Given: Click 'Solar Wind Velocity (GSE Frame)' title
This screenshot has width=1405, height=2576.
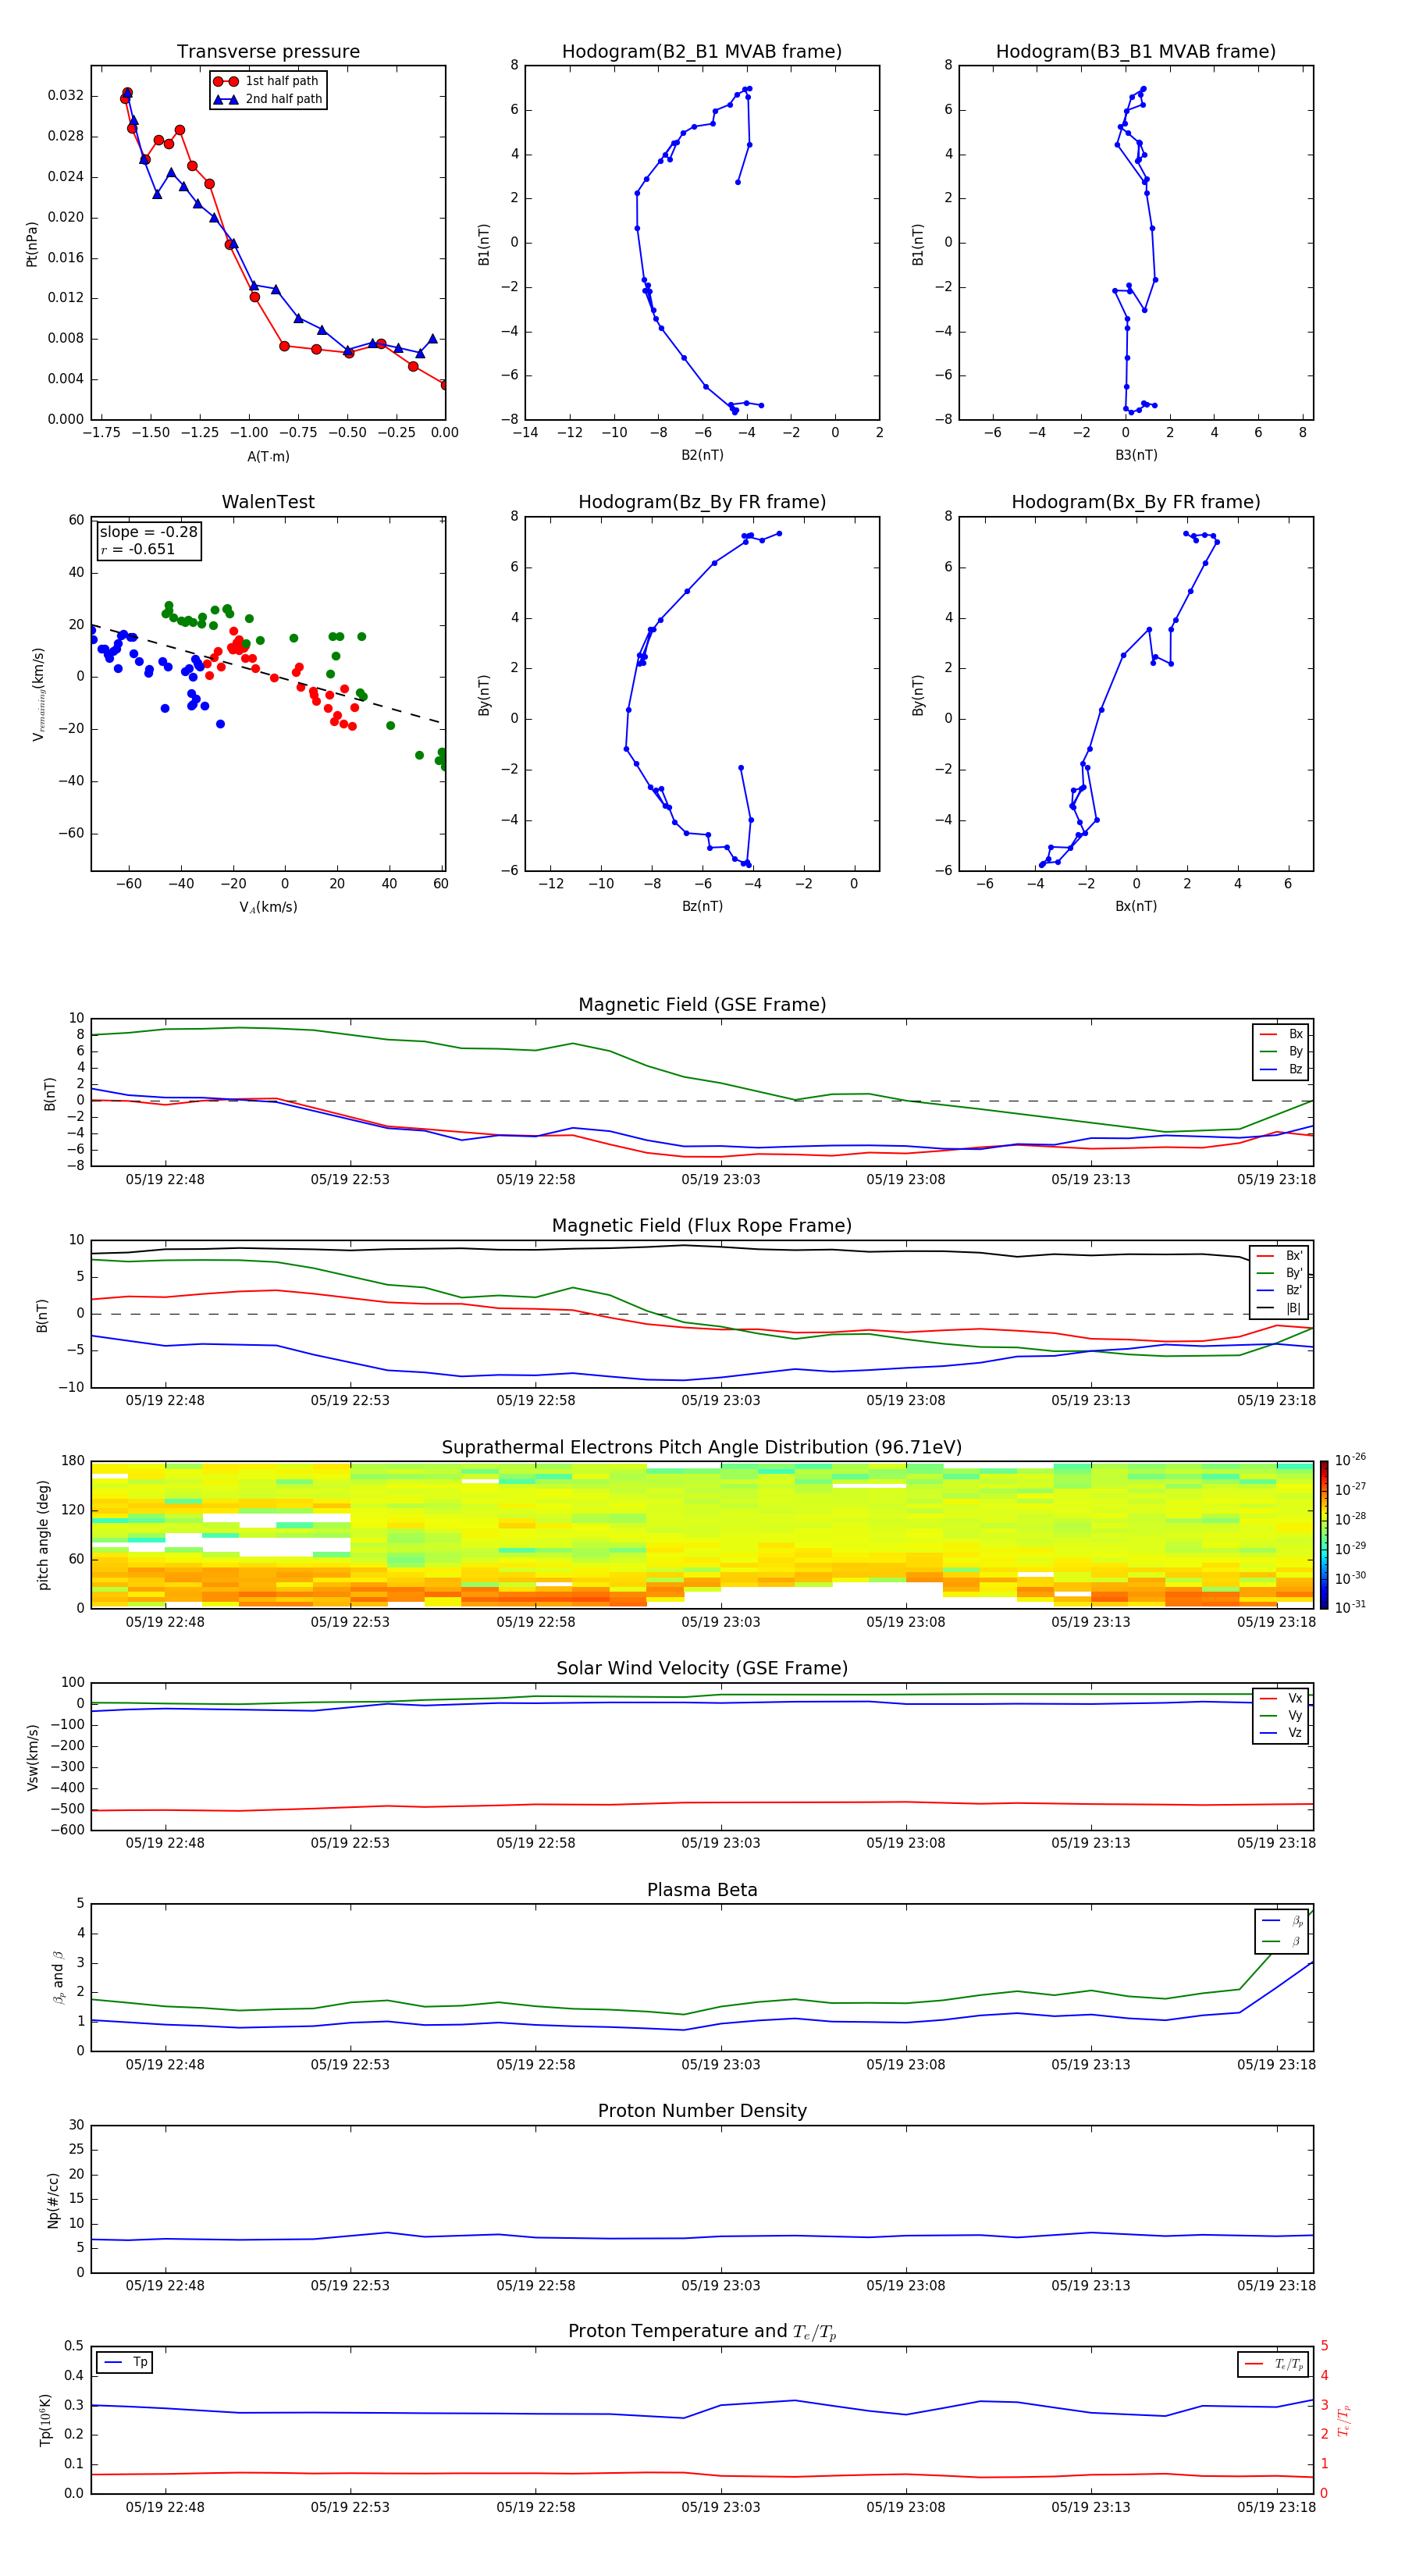Looking at the screenshot, I should (x=702, y=1669).
